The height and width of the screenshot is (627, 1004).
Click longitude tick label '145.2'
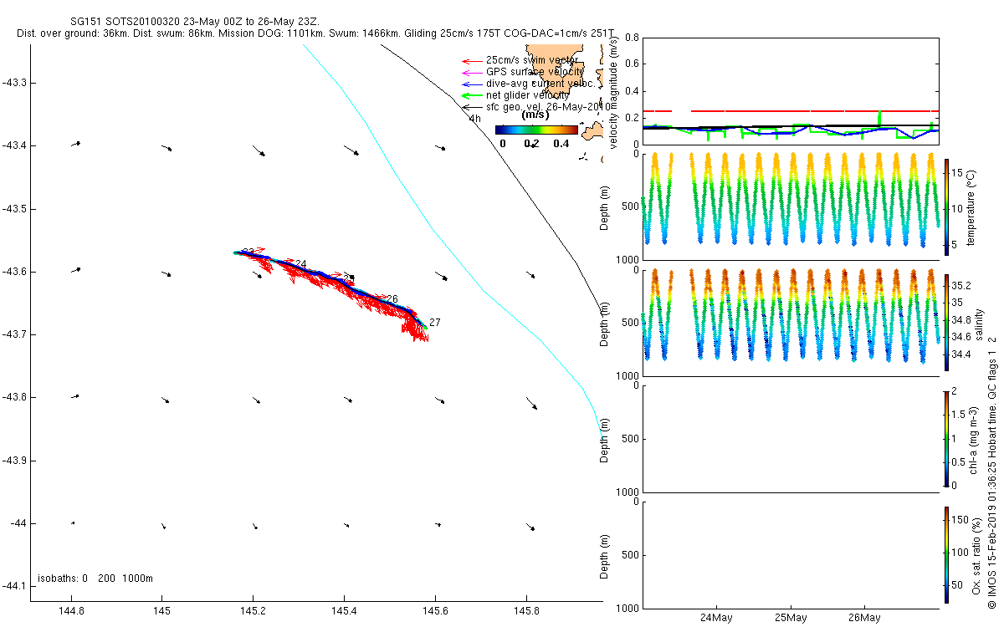254,613
